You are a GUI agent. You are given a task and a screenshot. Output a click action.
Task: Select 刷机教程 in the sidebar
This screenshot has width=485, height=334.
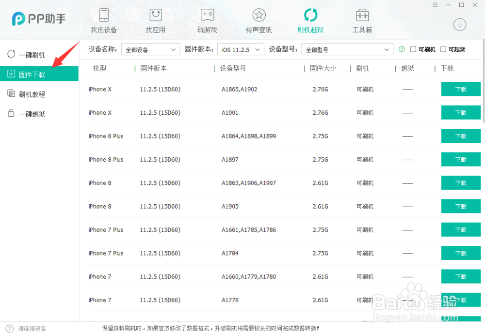click(32, 94)
